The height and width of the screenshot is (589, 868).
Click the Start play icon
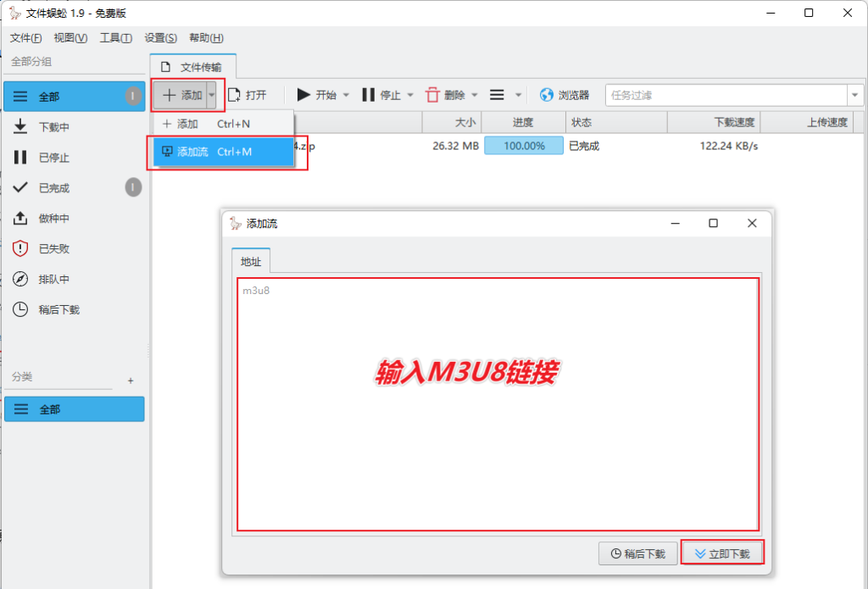coord(303,95)
